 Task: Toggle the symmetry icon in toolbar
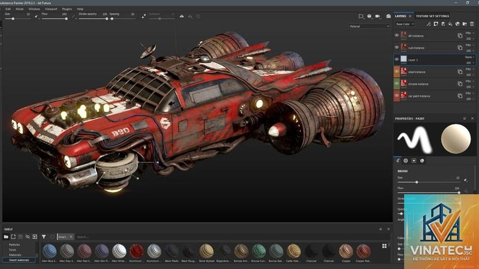(x=182, y=16)
